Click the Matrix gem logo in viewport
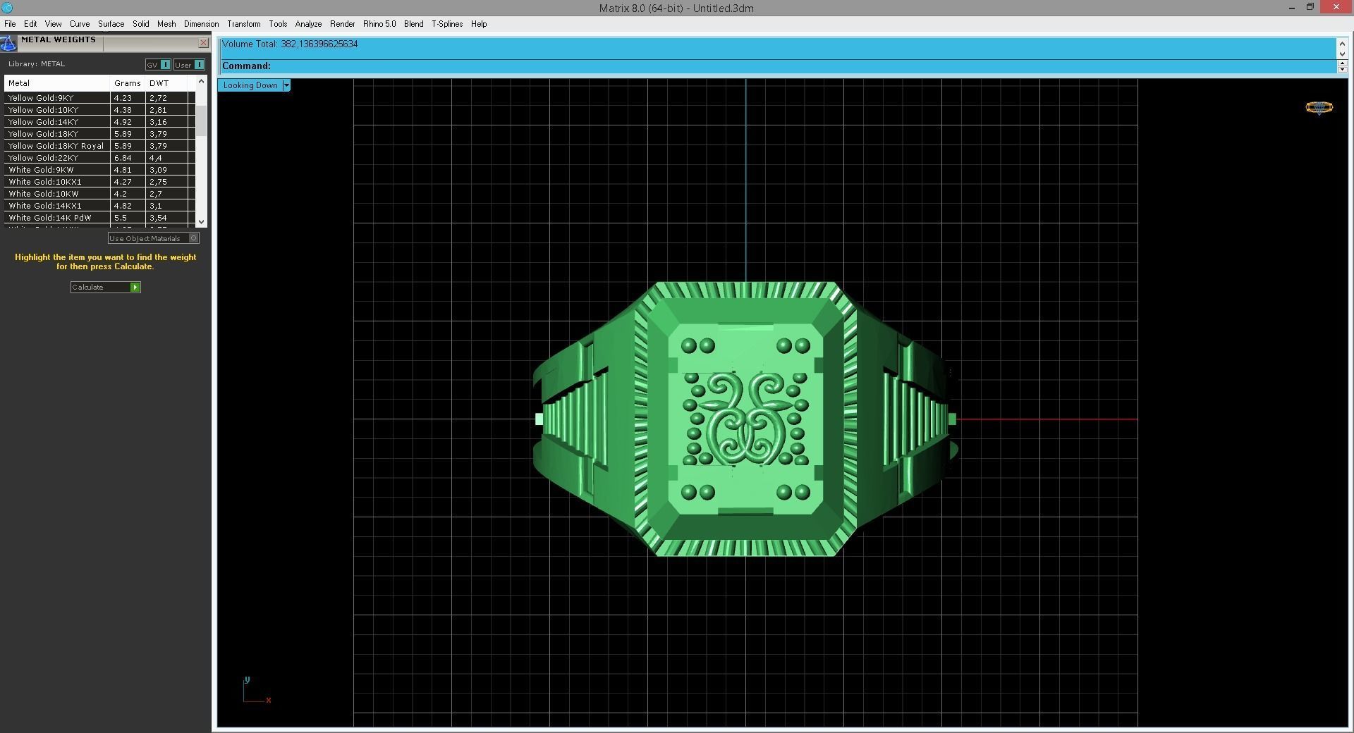Screen dimensions: 1354x733 [x=1319, y=108]
